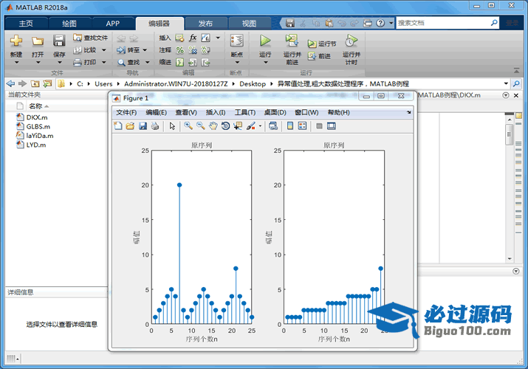Select the Data Cursor tool in Figure

(x=238, y=125)
